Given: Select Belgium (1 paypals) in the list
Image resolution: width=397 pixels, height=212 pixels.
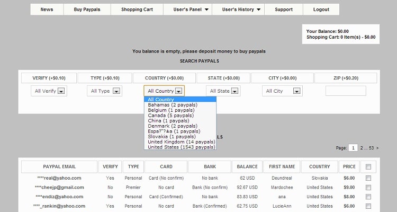Looking at the screenshot, I should 180,110.
